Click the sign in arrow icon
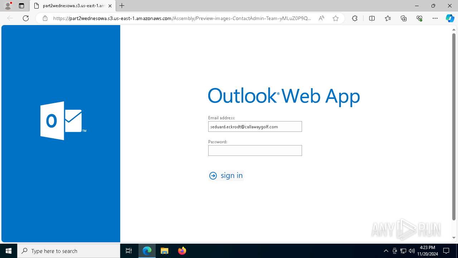The width and height of the screenshot is (458, 258). 213,176
